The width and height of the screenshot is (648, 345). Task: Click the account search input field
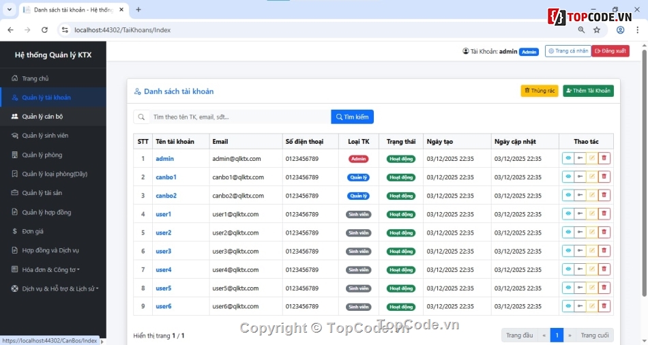point(239,117)
